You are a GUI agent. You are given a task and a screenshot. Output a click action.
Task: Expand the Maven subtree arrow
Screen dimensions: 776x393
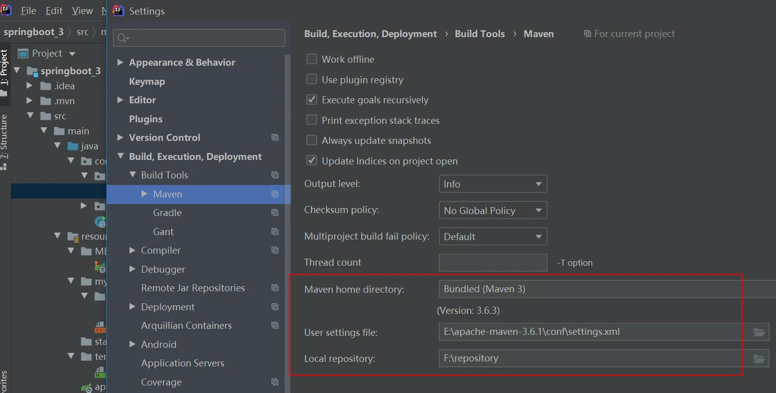click(x=145, y=194)
